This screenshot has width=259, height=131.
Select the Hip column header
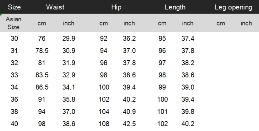pyautogui.click(x=116, y=7)
